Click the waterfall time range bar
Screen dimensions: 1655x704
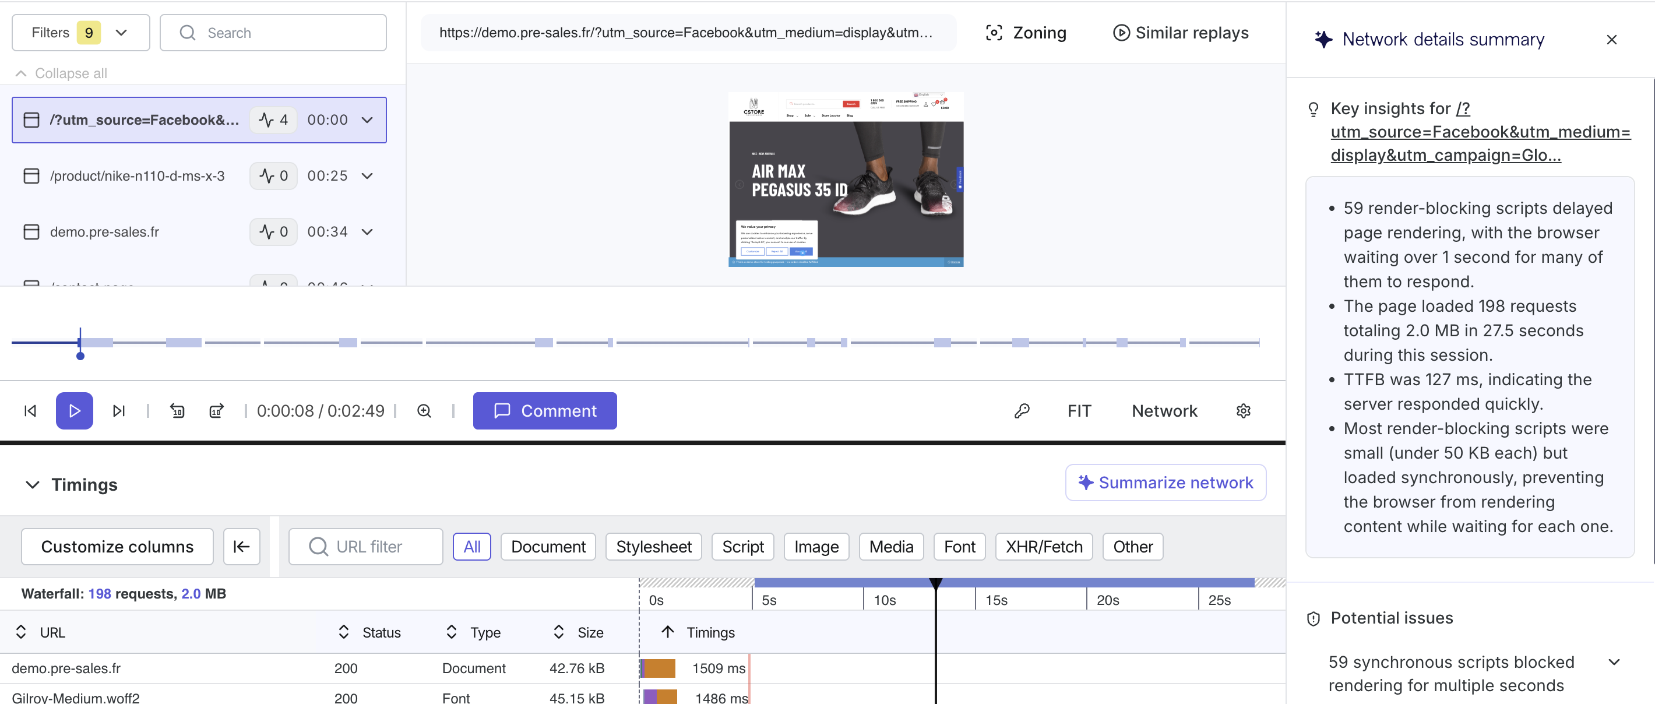tap(1004, 583)
